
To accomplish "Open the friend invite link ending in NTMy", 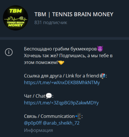I will tap(62, 83).
